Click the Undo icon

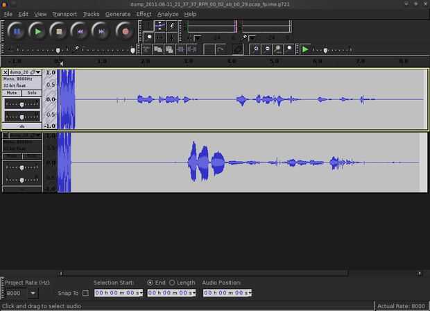click(209, 50)
